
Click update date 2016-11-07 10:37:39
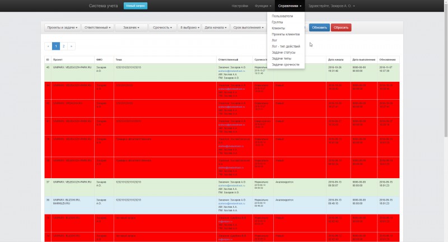click(386, 69)
